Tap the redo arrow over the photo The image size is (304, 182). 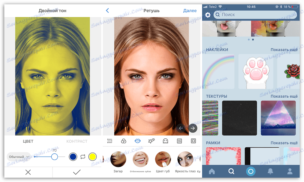tap(193, 128)
